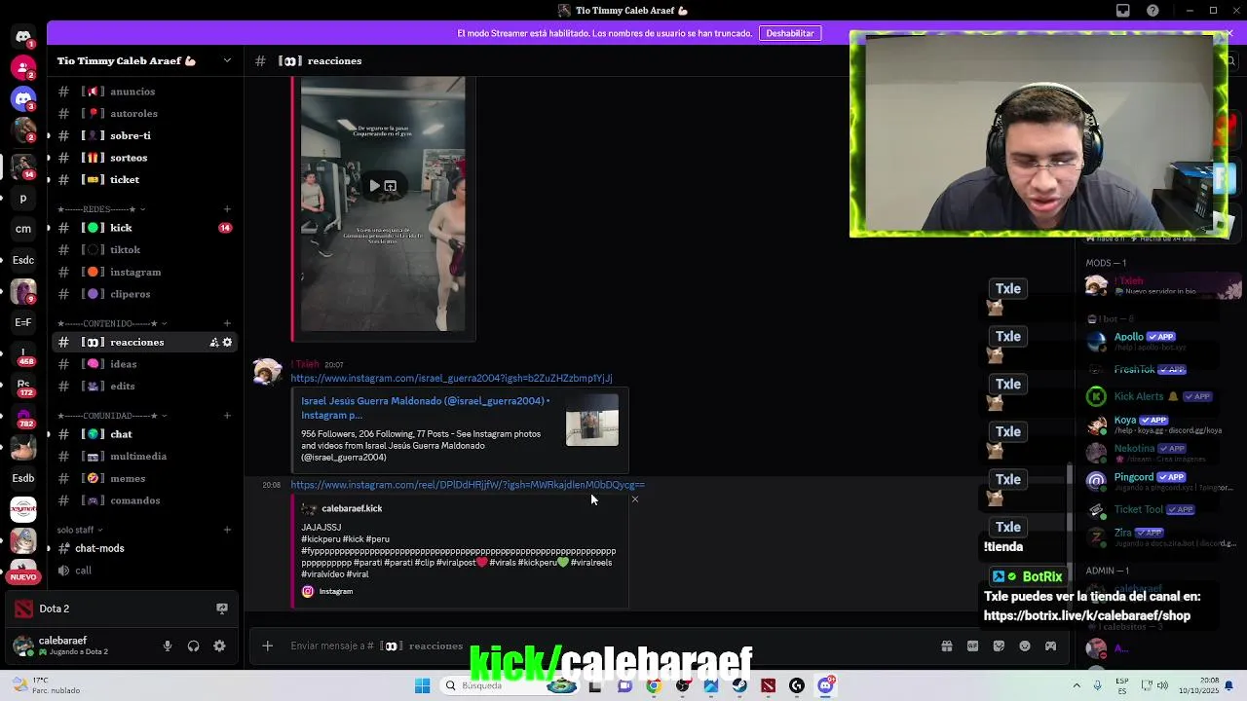Image resolution: width=1247 pixels, height=701 pixels.
Task: Open the "E-F" server icon
Action: pyautogui.click(x=23, y=322)
